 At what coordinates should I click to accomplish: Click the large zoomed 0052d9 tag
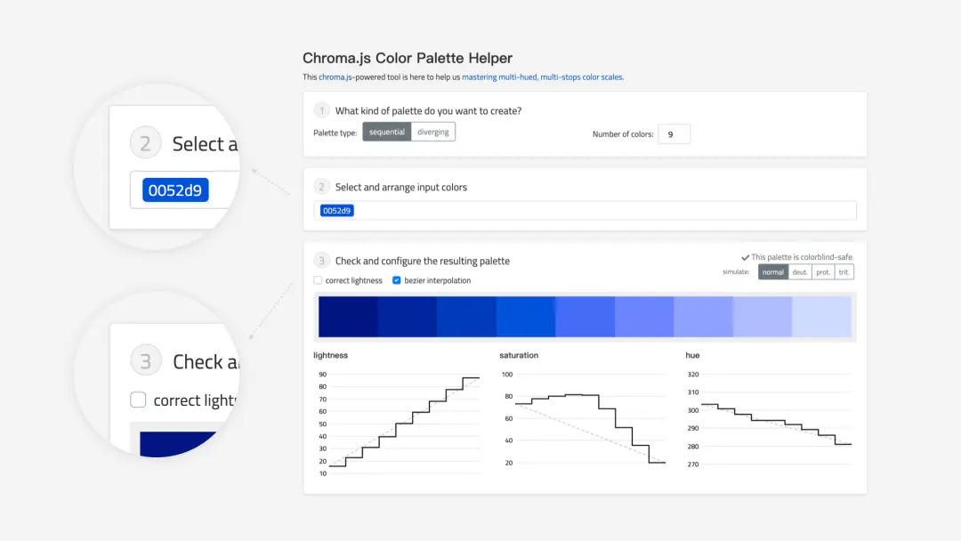tap(175, 190)
